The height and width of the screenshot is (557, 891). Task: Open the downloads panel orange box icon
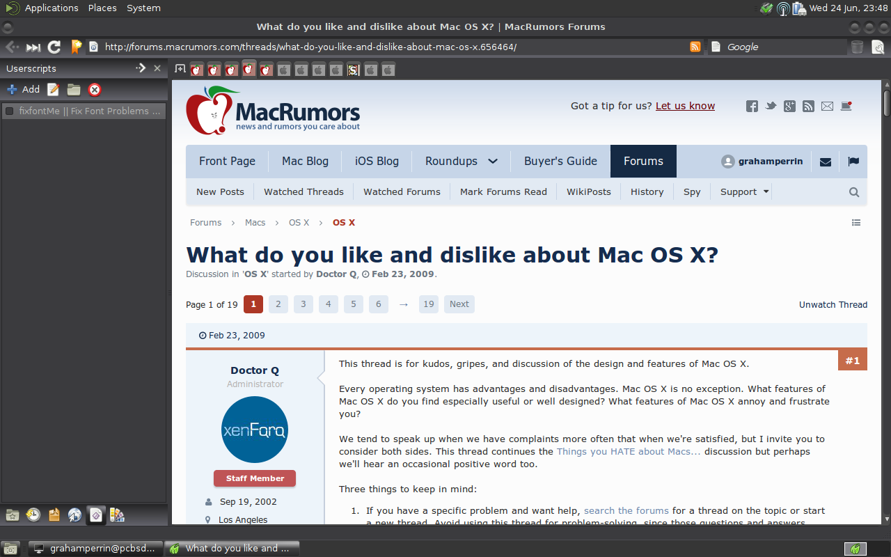point(54,515)
